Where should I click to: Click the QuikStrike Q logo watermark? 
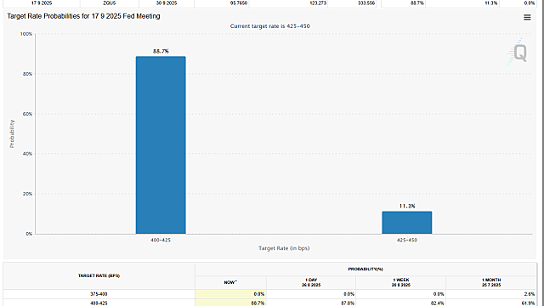point(518,53)
